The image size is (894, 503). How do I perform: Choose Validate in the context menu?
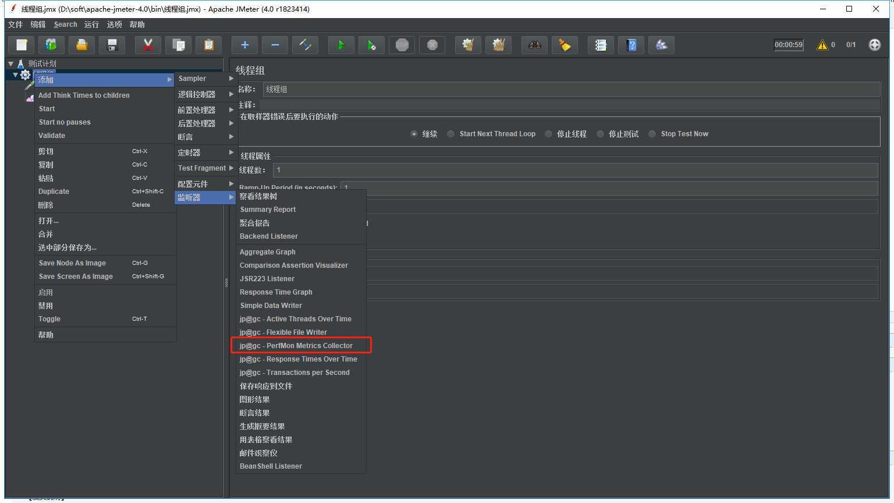(x=105, y=136)
